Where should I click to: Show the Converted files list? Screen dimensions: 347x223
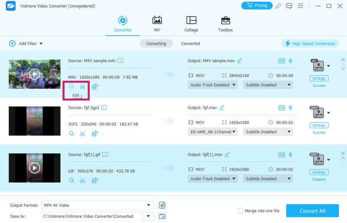[x=190, y=43]
